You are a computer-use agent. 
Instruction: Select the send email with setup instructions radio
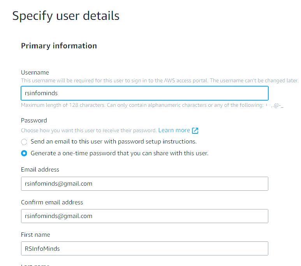point(24,142)
